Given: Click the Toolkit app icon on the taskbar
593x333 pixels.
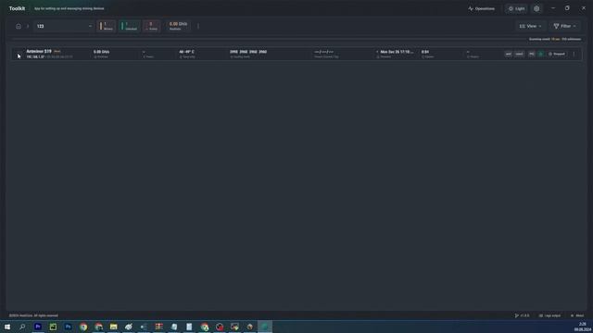Looking at the screenshot, I should pyautogui.click(x=265, y=327).
